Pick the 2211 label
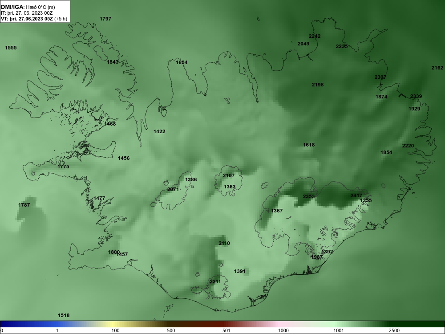 [215, 282]
